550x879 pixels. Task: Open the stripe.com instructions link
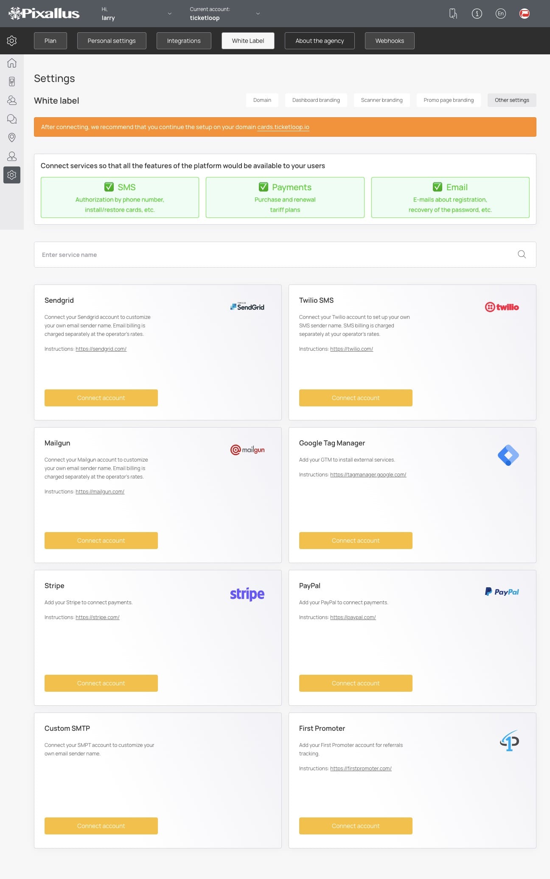coord(97,617)
